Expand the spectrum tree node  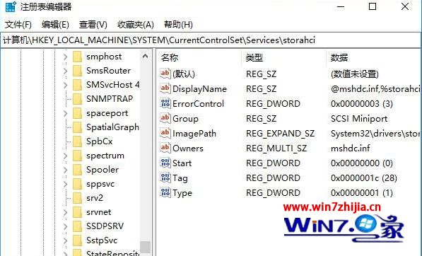click(66, 156)
